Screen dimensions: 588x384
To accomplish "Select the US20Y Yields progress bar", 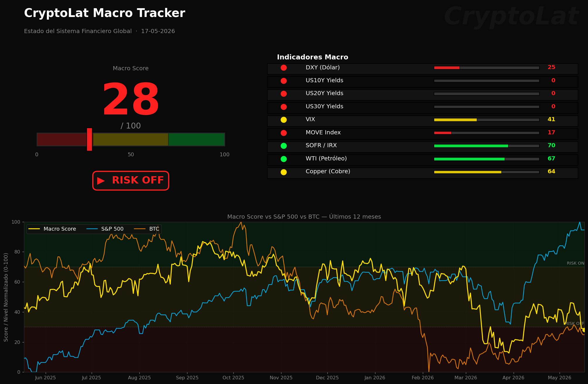I will point(486,94).
